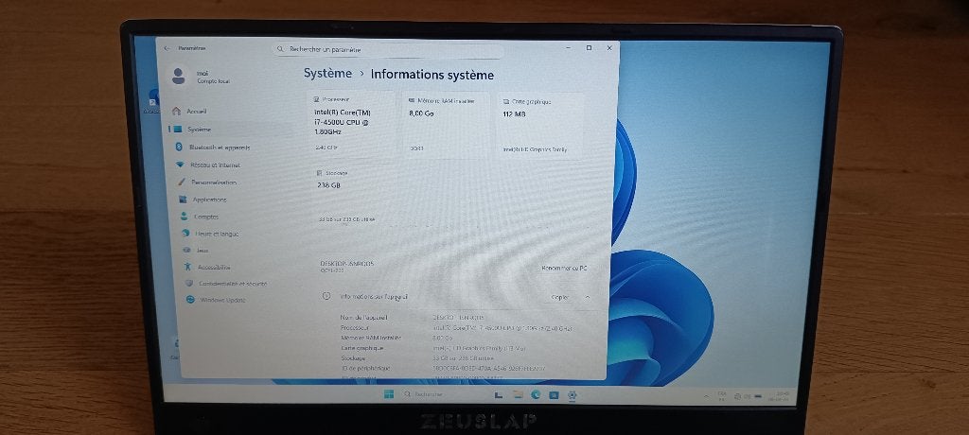Viewport: 969px width, 435px height.
Task: Open the 'moi' local account avatar
Action: point(179,76)
